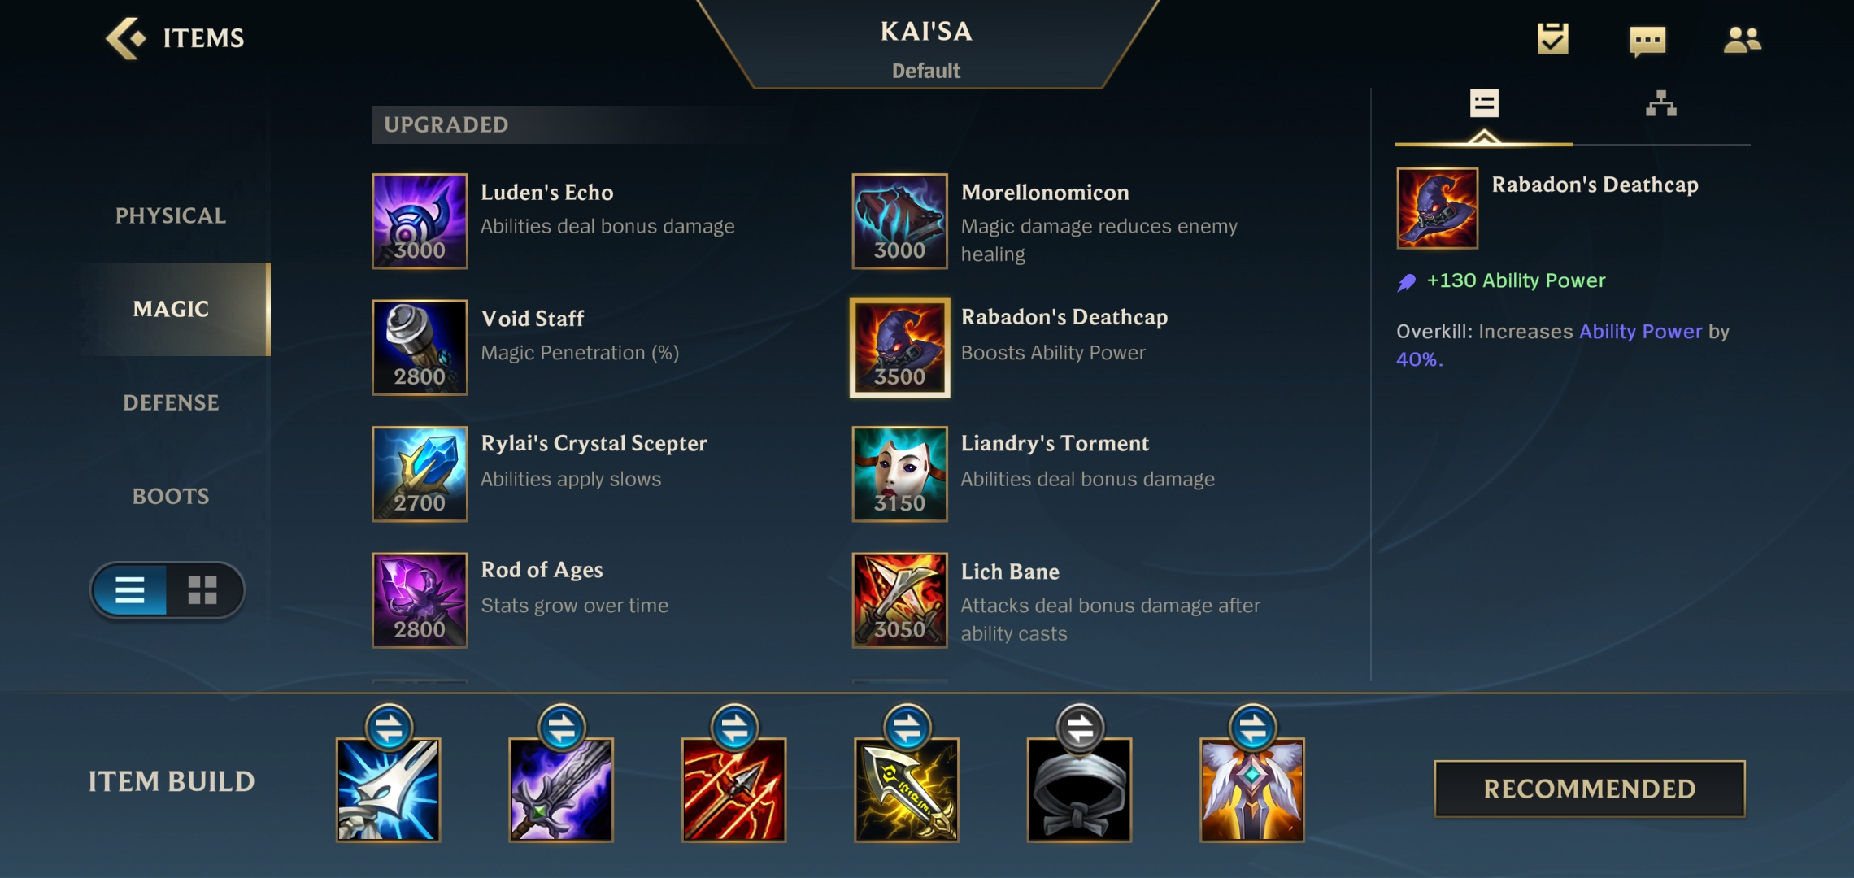This screenshot has width=1854, height=878.
Task: Open the chat message icon
Action: click(1647, 40)
